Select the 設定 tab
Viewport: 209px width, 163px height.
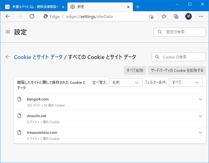tap(100, 7)
